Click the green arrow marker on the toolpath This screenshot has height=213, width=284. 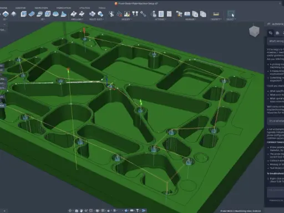[x=140, y=102]
